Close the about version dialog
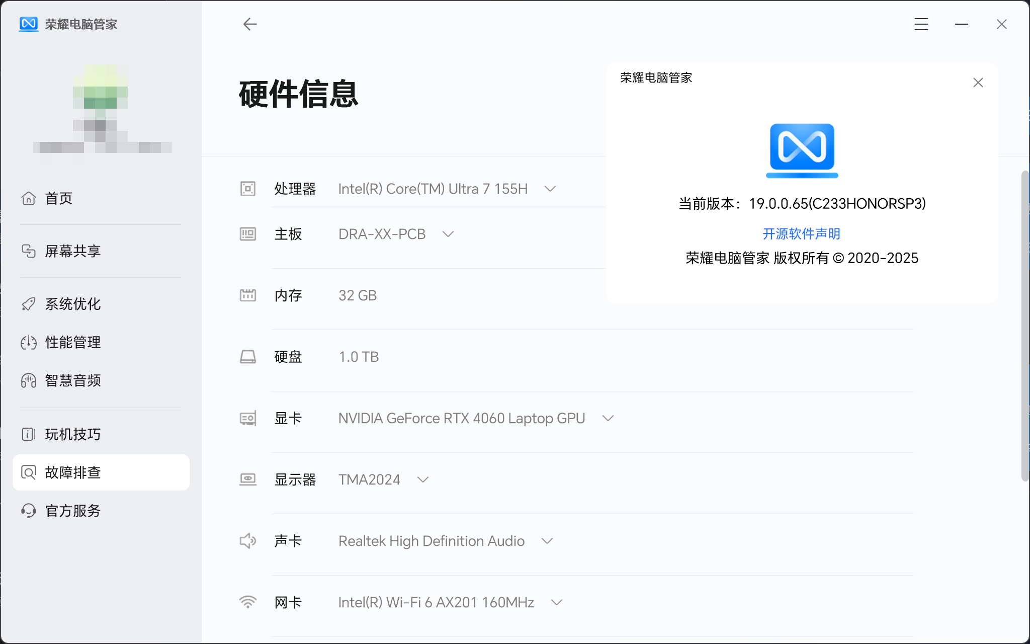 tap(978, 83)
